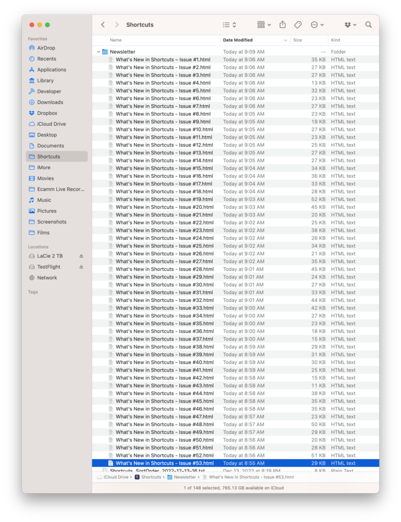401x522 pixels.
Task: Click iCloud Drive in the path bar
Action: click(x=113, y=477)
